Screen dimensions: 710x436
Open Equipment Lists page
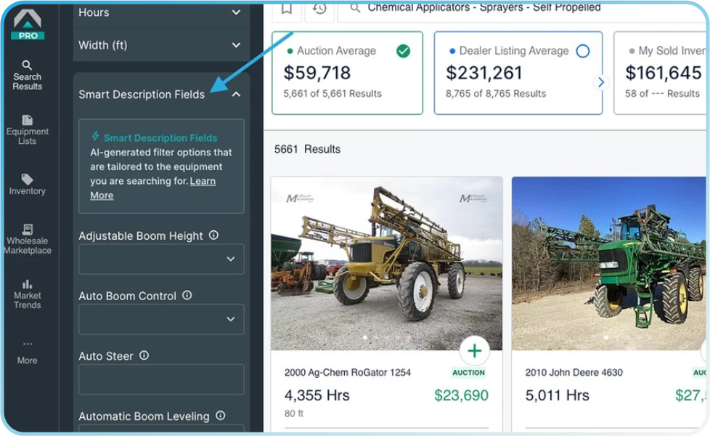27,130
